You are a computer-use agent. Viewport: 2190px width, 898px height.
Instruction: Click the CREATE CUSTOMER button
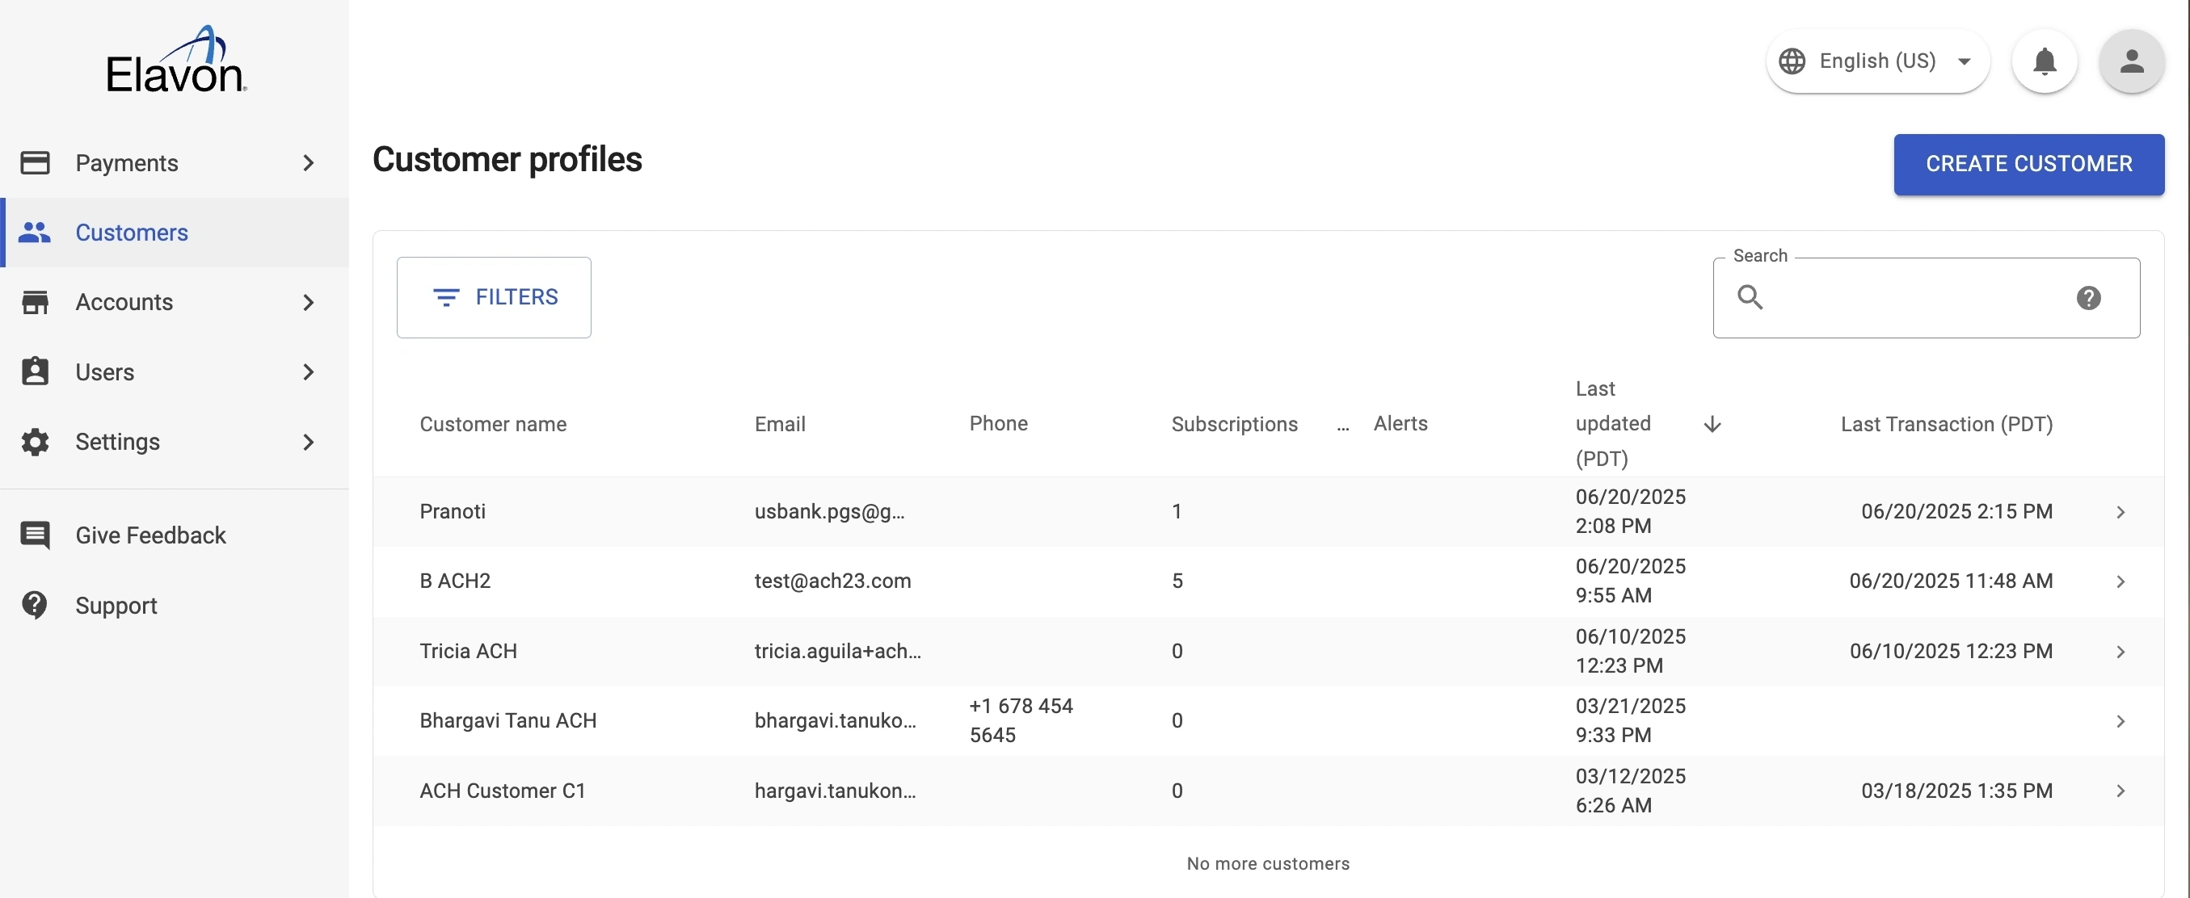(x=2028, y=164)
